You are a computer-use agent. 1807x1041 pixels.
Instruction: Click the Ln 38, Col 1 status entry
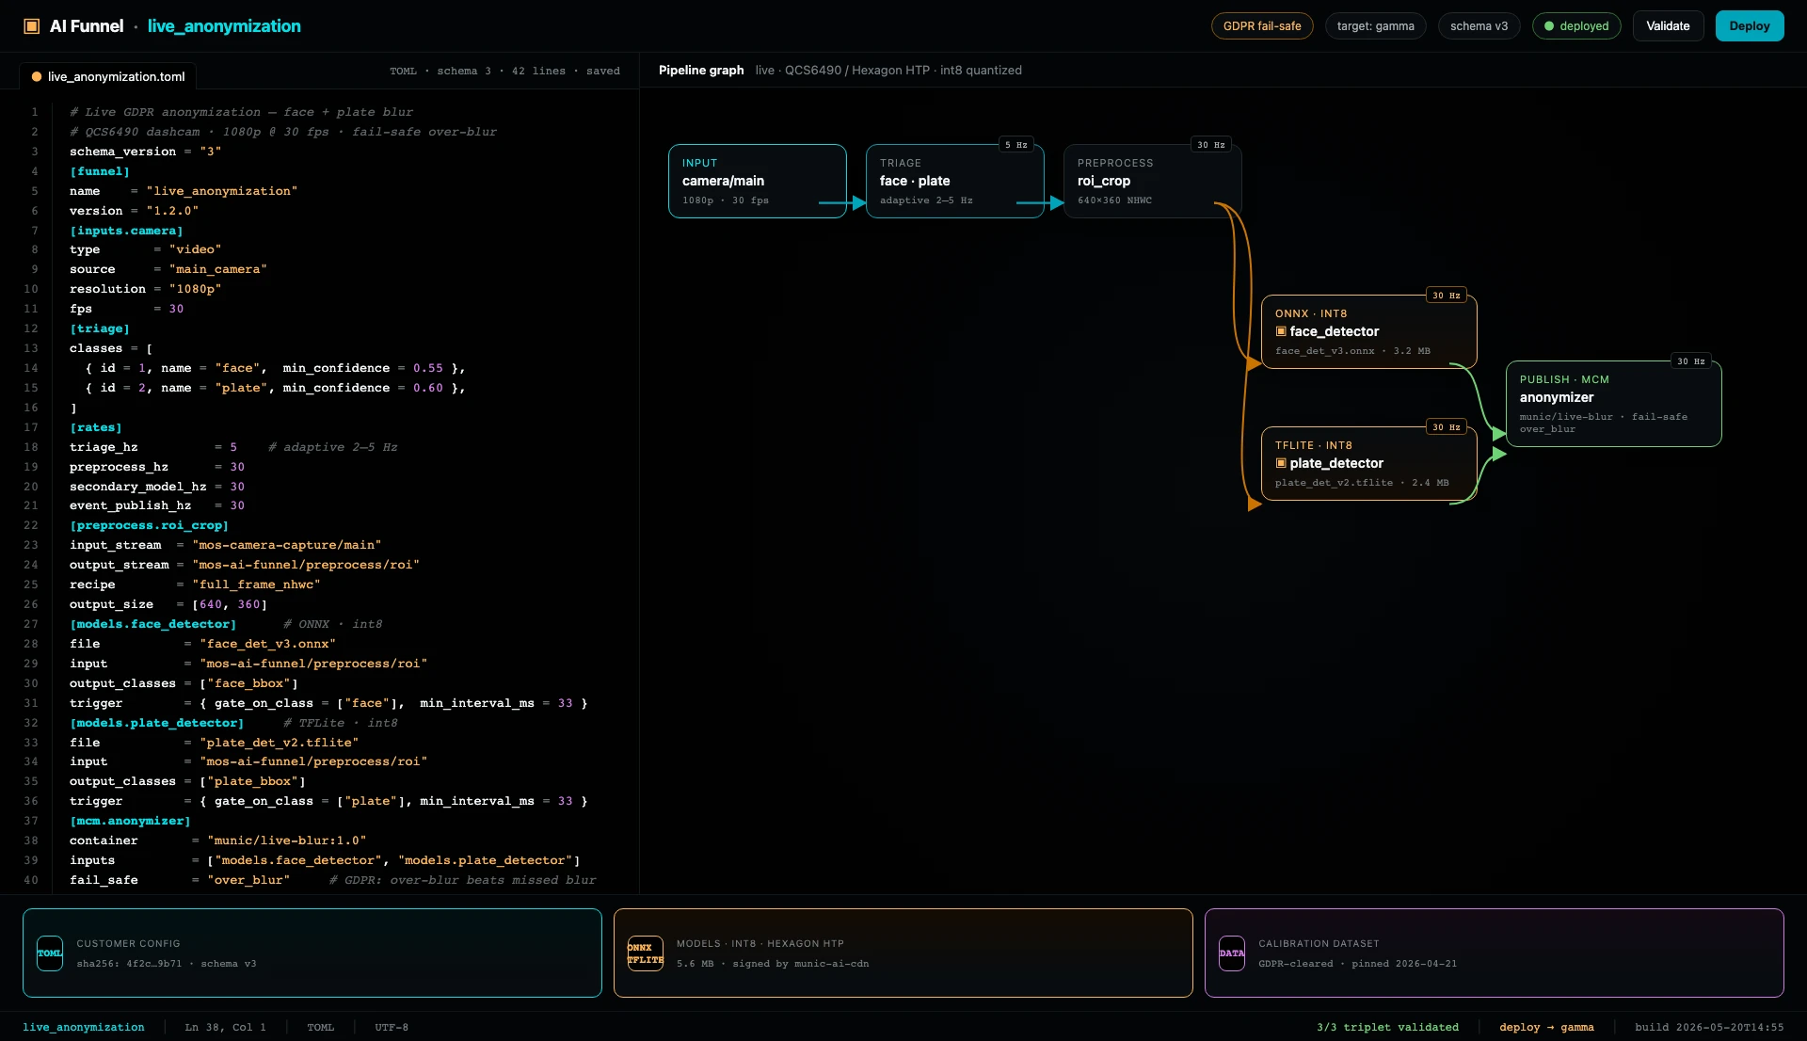point(225,1027)
